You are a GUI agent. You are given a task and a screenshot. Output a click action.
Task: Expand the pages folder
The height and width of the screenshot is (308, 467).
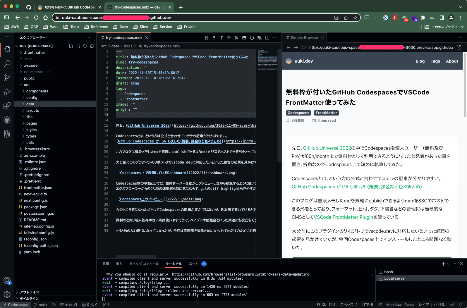tap(55, 123)
